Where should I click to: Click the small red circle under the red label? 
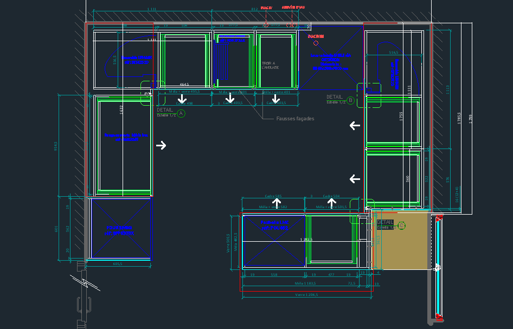(315, 43)
